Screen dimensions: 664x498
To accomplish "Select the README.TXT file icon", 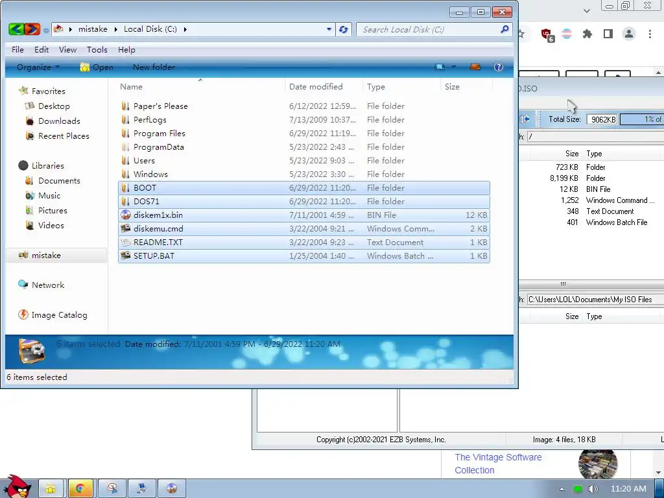I will (x=125, y=243).
